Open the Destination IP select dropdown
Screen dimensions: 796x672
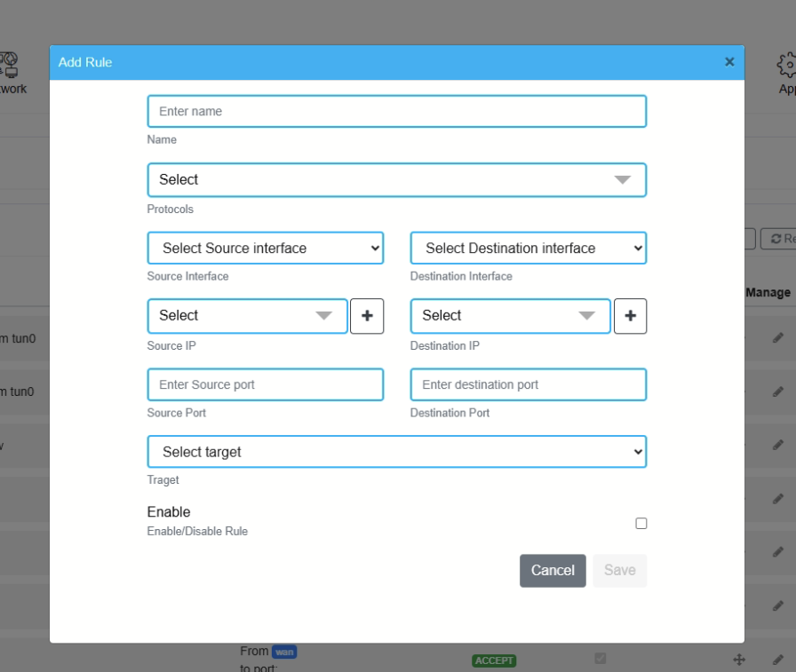pos(510,316)
